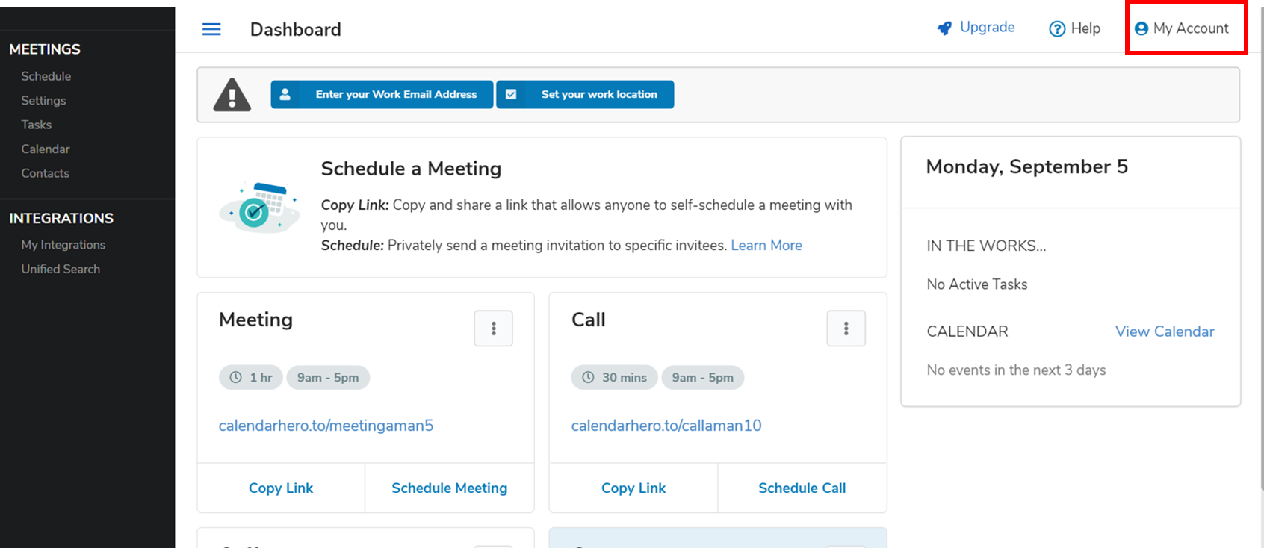Click Copy Link under Meeting card
This screenshot has height=548, width=1264.
pyautogui.click(x=281, y=488)
